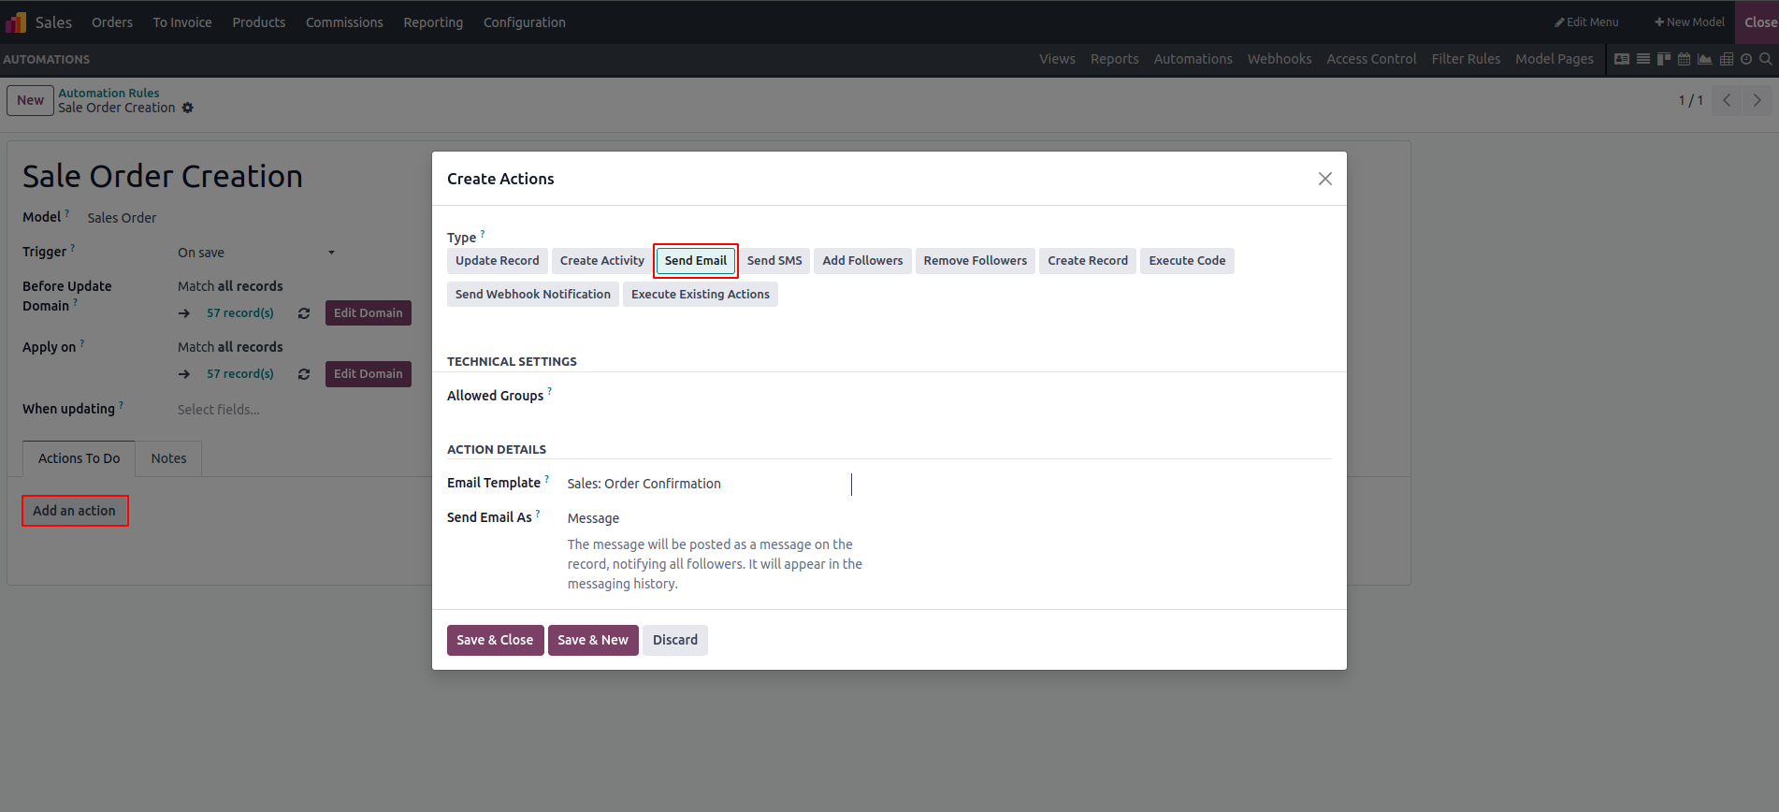Open the Access Control studio menu item
Screen dimensions: 1779x812
(x=1371, y=59)
